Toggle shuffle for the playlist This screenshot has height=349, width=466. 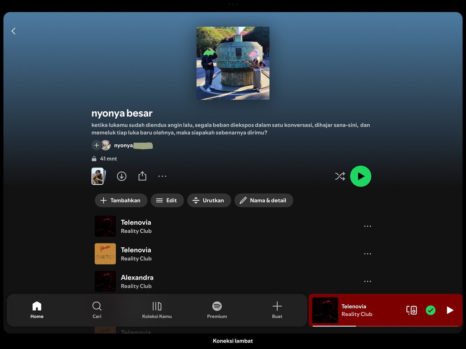coord(340,176)
